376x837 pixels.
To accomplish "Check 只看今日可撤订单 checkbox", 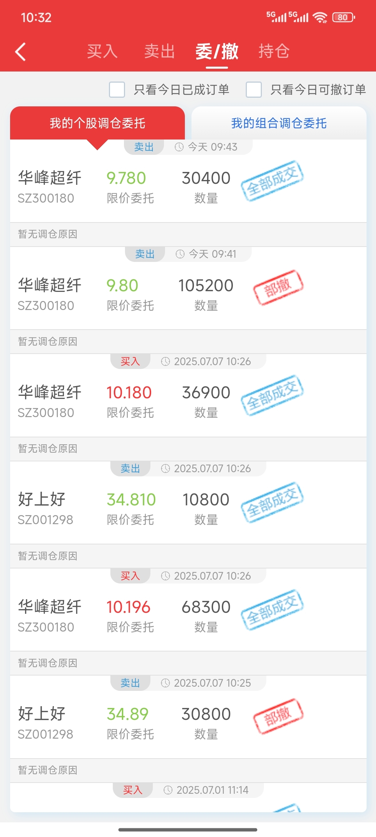I will click(254, 90).
